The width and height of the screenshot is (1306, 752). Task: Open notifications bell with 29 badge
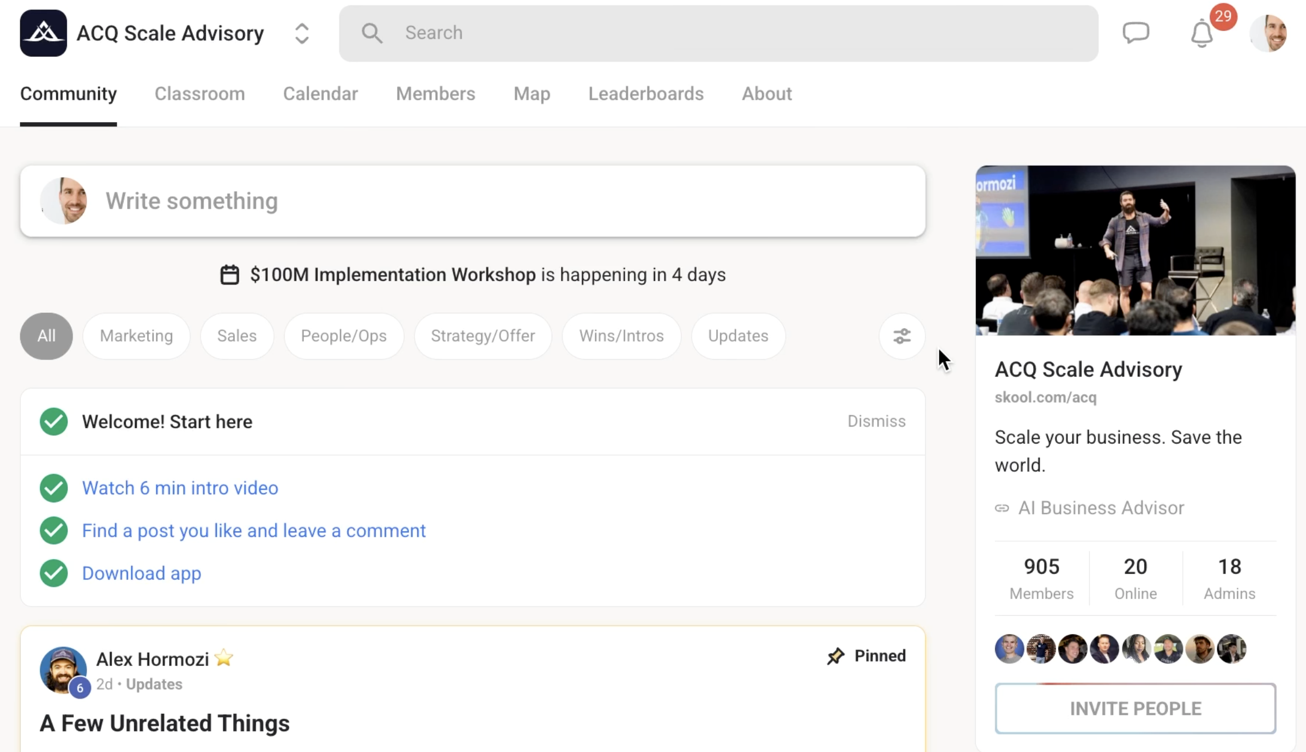pyautogui.click(x=1201, y=34)
